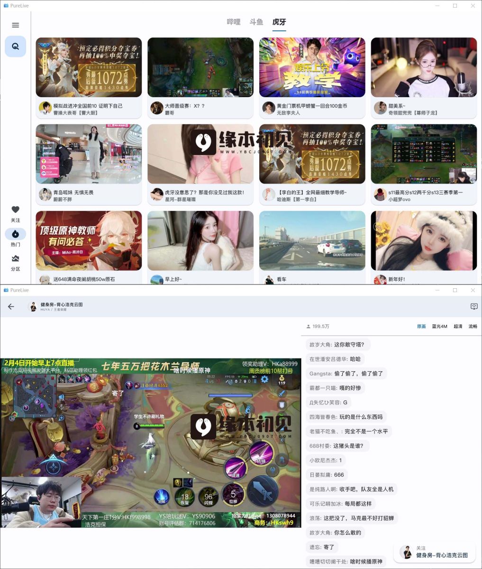Open the 新年好! stream thumbnail
The width and height of the screenshot is (482, 569).
[x=424, y=241]
